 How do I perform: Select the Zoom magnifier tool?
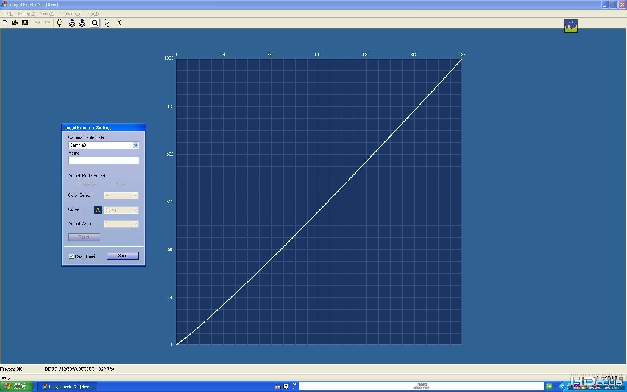click(95, 23)
